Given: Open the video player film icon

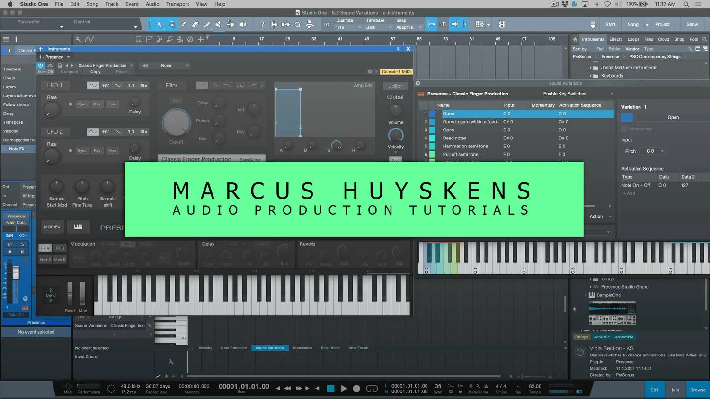Looking at the screenshot, I should [502, 24].
